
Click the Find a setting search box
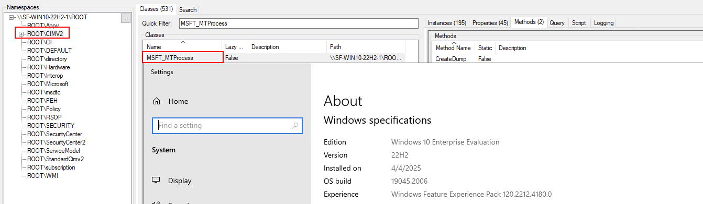[227, 126]
